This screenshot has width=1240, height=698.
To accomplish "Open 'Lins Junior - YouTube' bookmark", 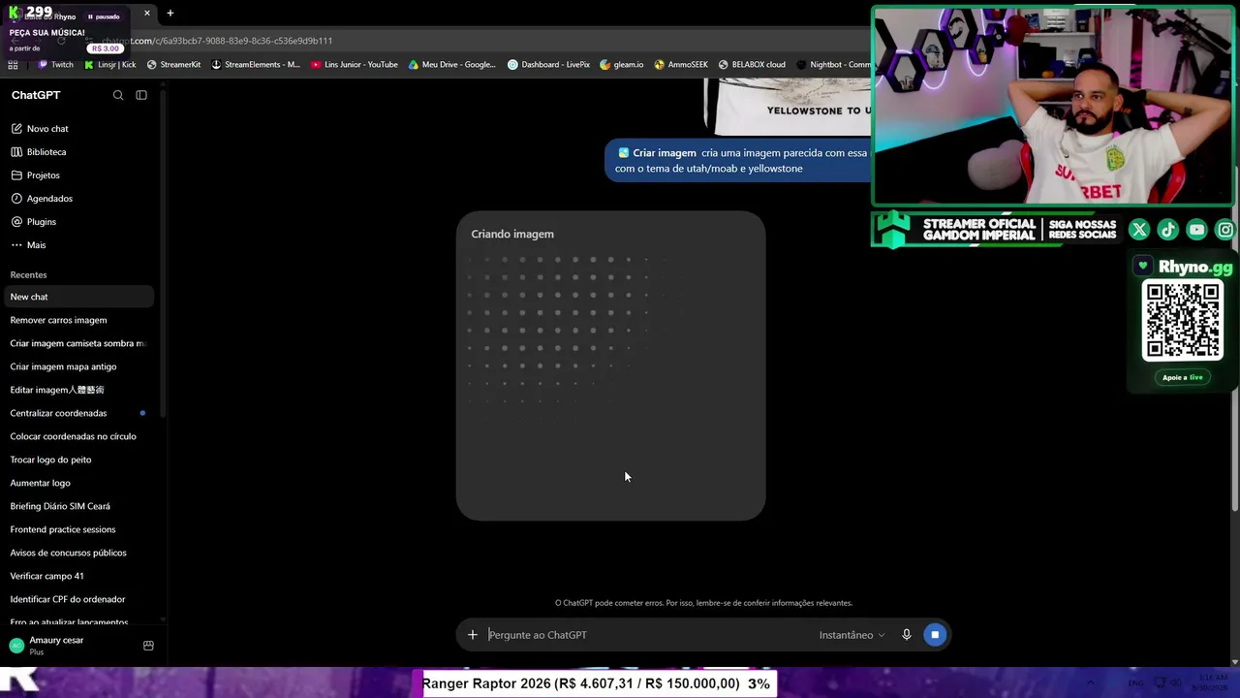I will (x=355, y=65).
